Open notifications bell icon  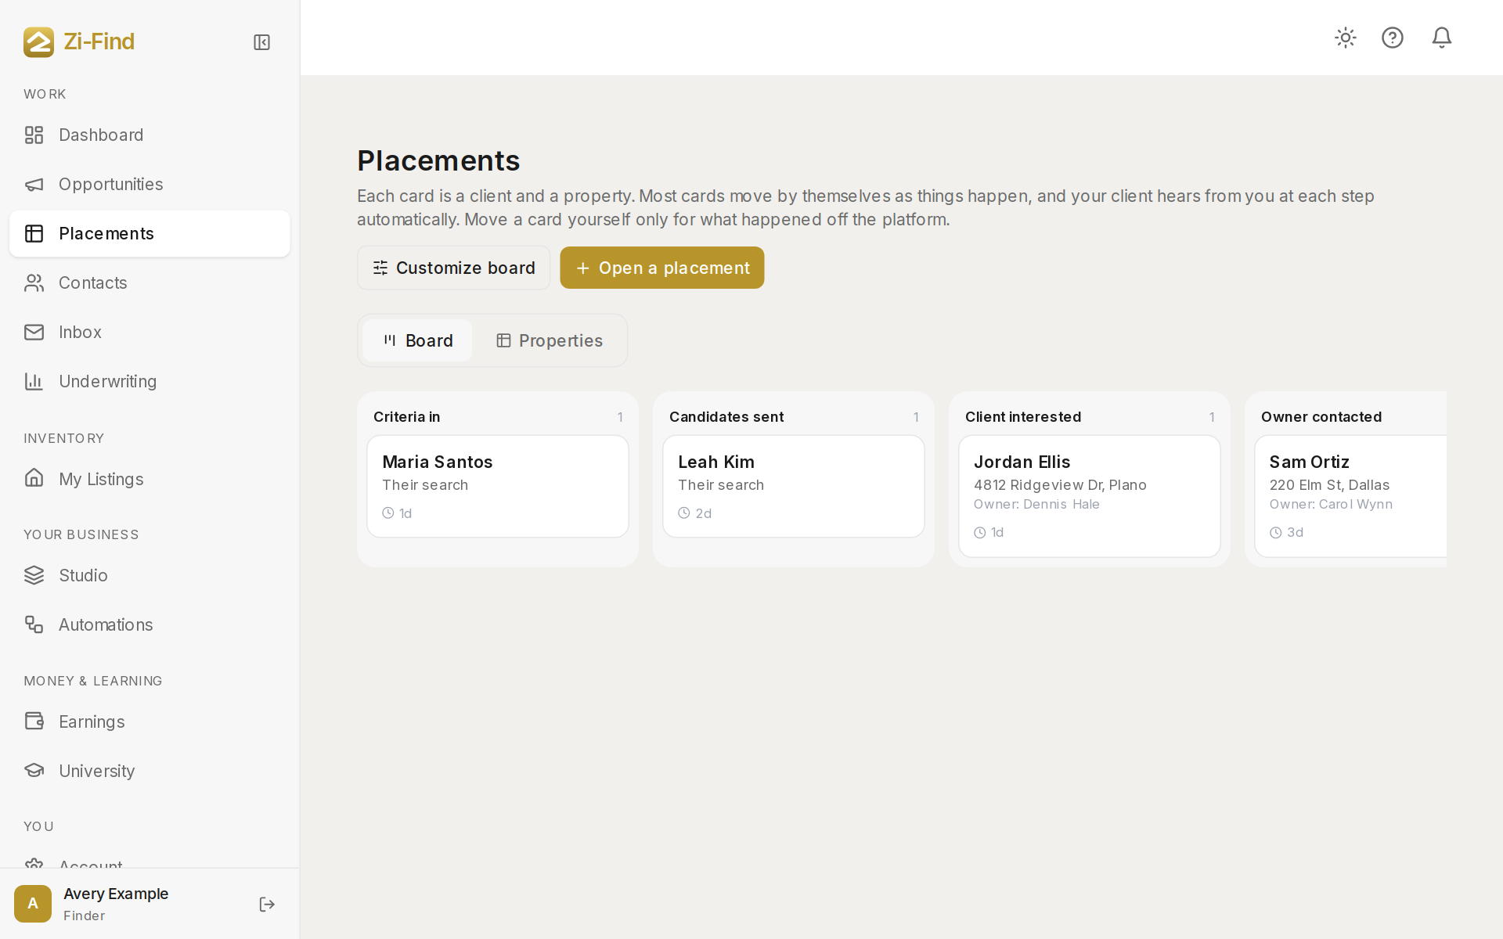coord(1442,38)
